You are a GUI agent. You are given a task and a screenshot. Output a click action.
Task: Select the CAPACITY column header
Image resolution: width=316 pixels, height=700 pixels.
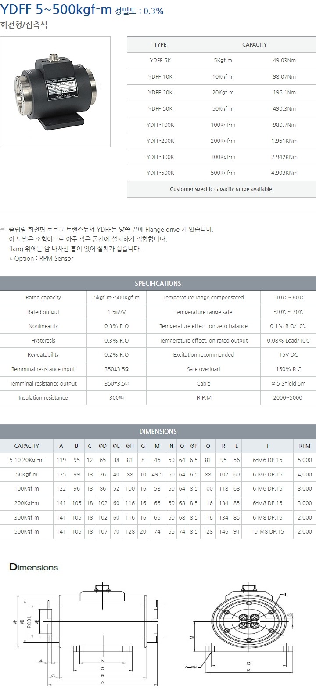pos(255,45)
